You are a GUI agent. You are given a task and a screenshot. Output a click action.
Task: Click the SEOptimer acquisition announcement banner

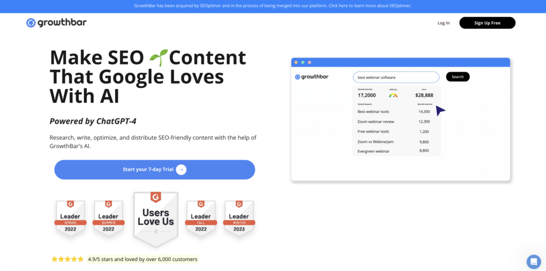click(x=273, y=6)
